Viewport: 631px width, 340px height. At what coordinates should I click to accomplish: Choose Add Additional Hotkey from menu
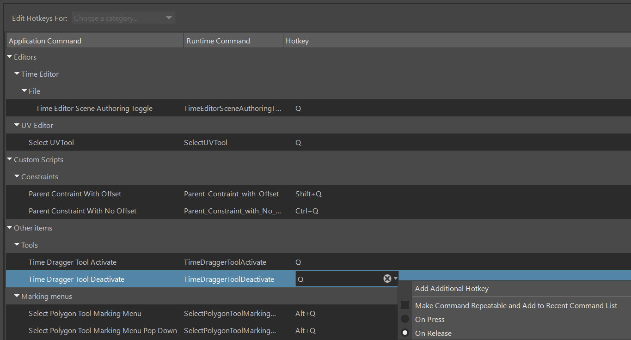pos(452,289)
